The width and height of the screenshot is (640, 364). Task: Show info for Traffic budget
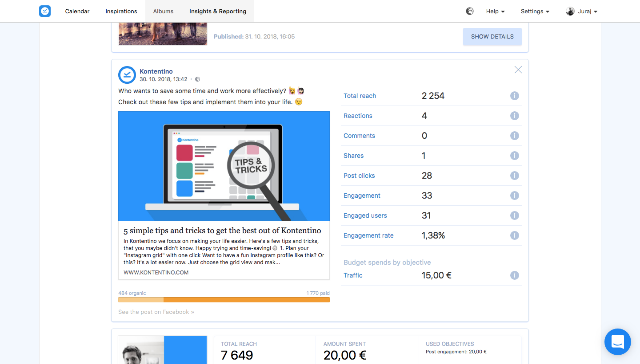(515, 275)
